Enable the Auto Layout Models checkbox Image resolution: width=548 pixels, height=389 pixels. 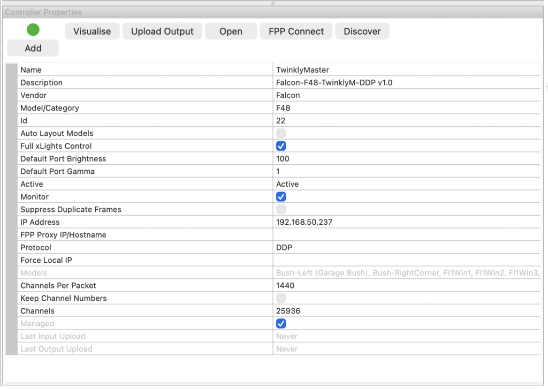[x=281, y=133]
